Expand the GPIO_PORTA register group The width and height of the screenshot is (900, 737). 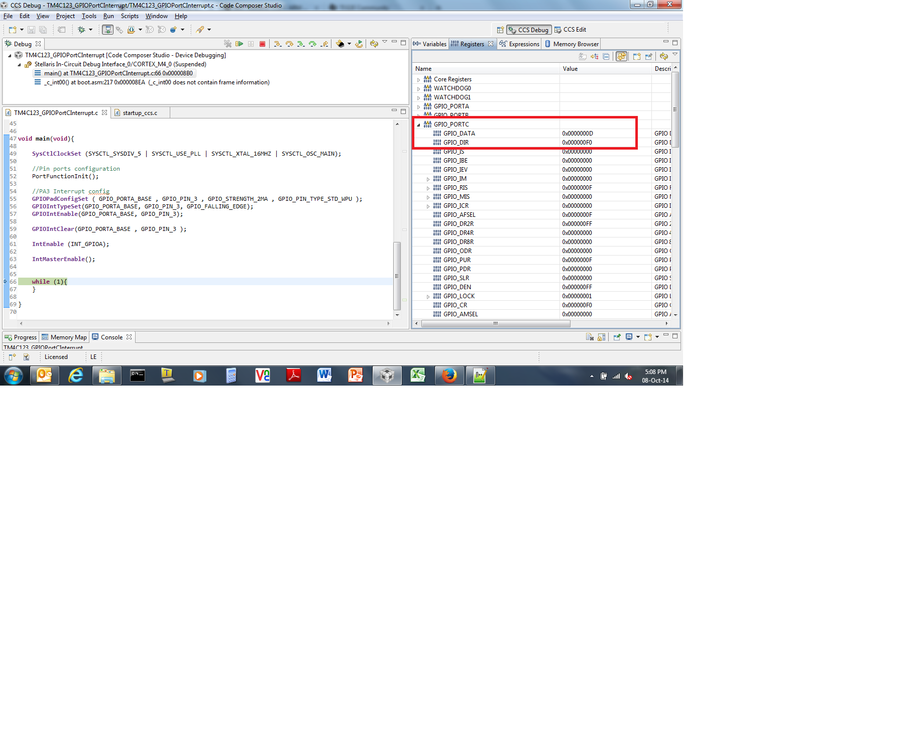tap(418, 107)
